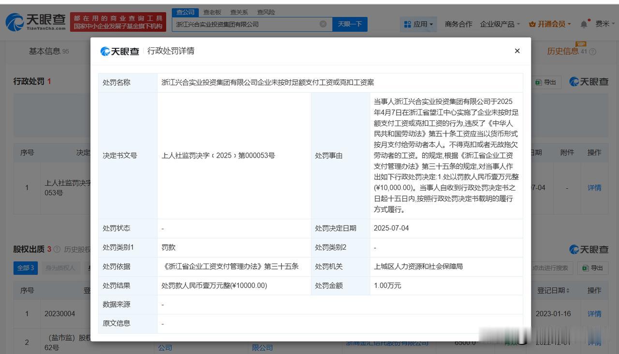Select the 全部 3 filter in 股权出质

(x=26, y=268)
